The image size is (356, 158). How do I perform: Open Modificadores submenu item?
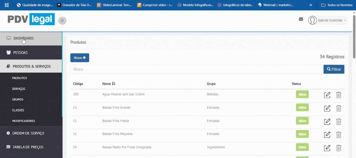coord(23,121)
